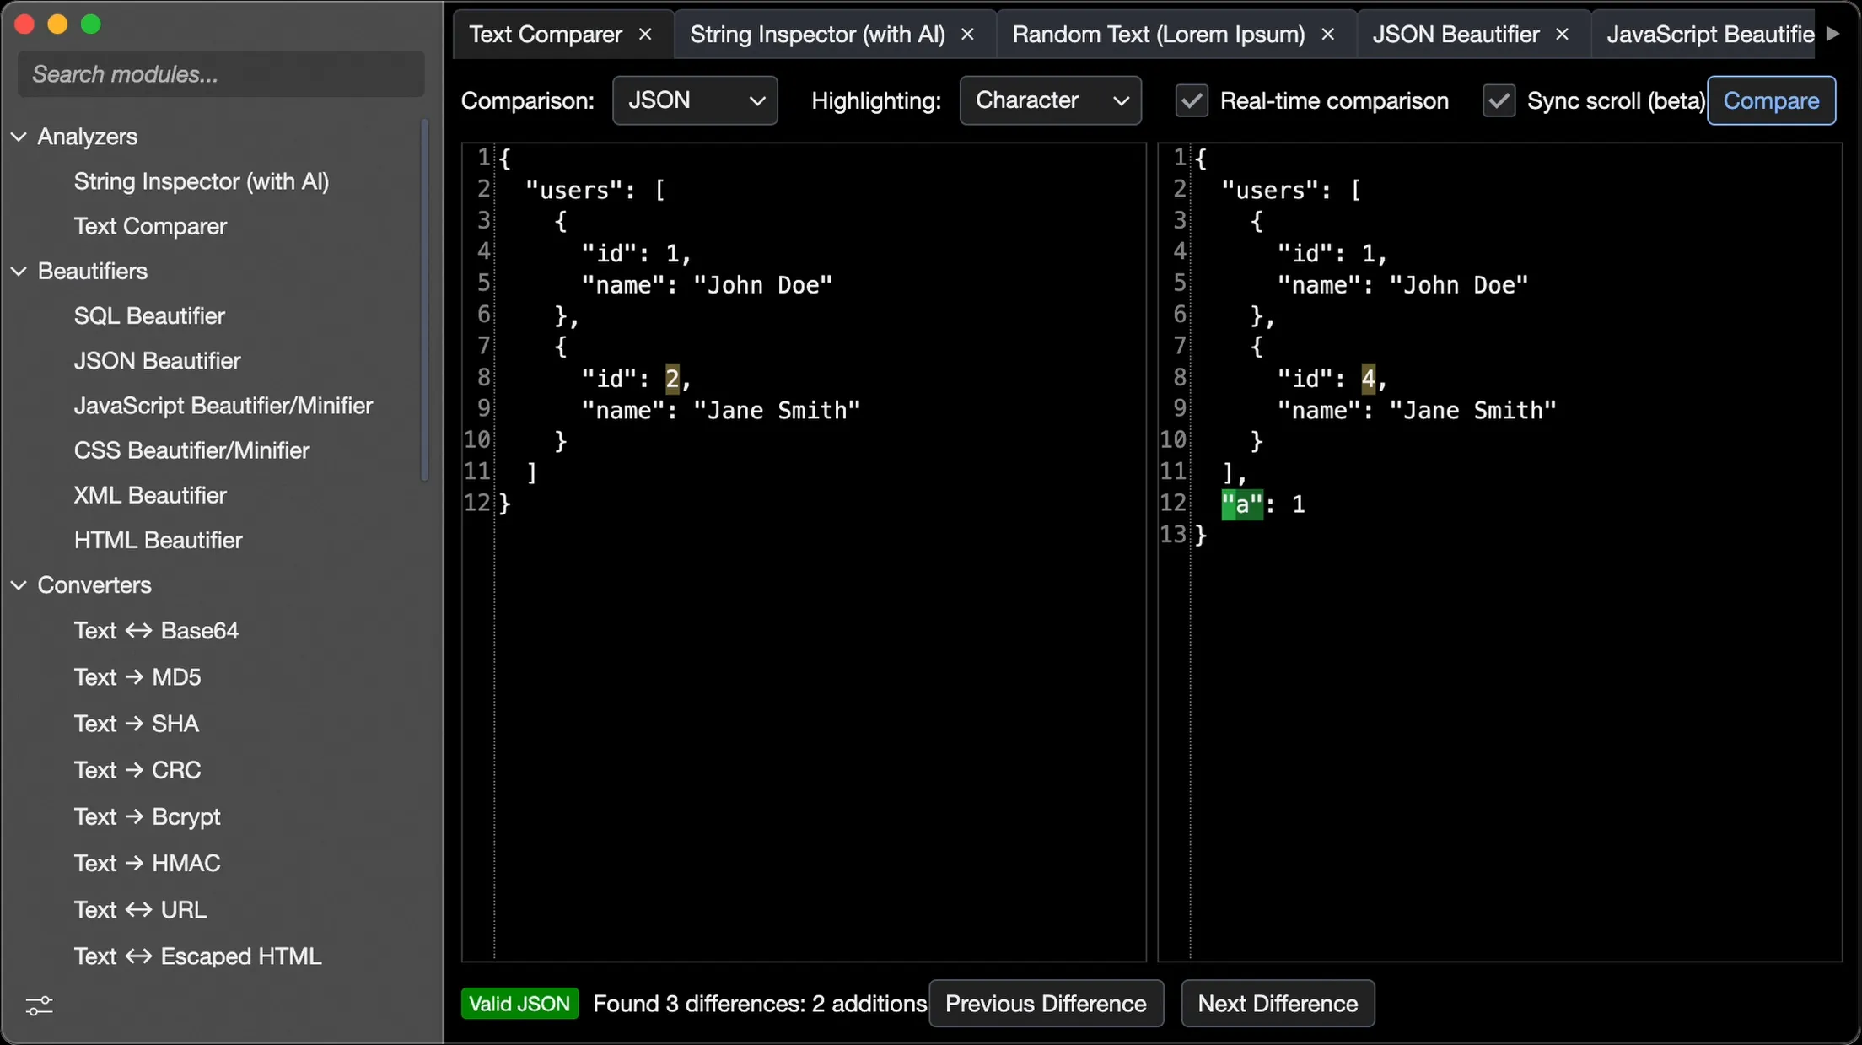Image resolution: width=1862 pixels, height=1045 pixels.
Task: Disable Sync scroll (beta) checkbox
Action: click(x=1499, y=101)
